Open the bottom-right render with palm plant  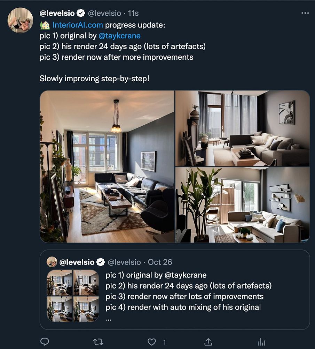(x=243, y=205)
